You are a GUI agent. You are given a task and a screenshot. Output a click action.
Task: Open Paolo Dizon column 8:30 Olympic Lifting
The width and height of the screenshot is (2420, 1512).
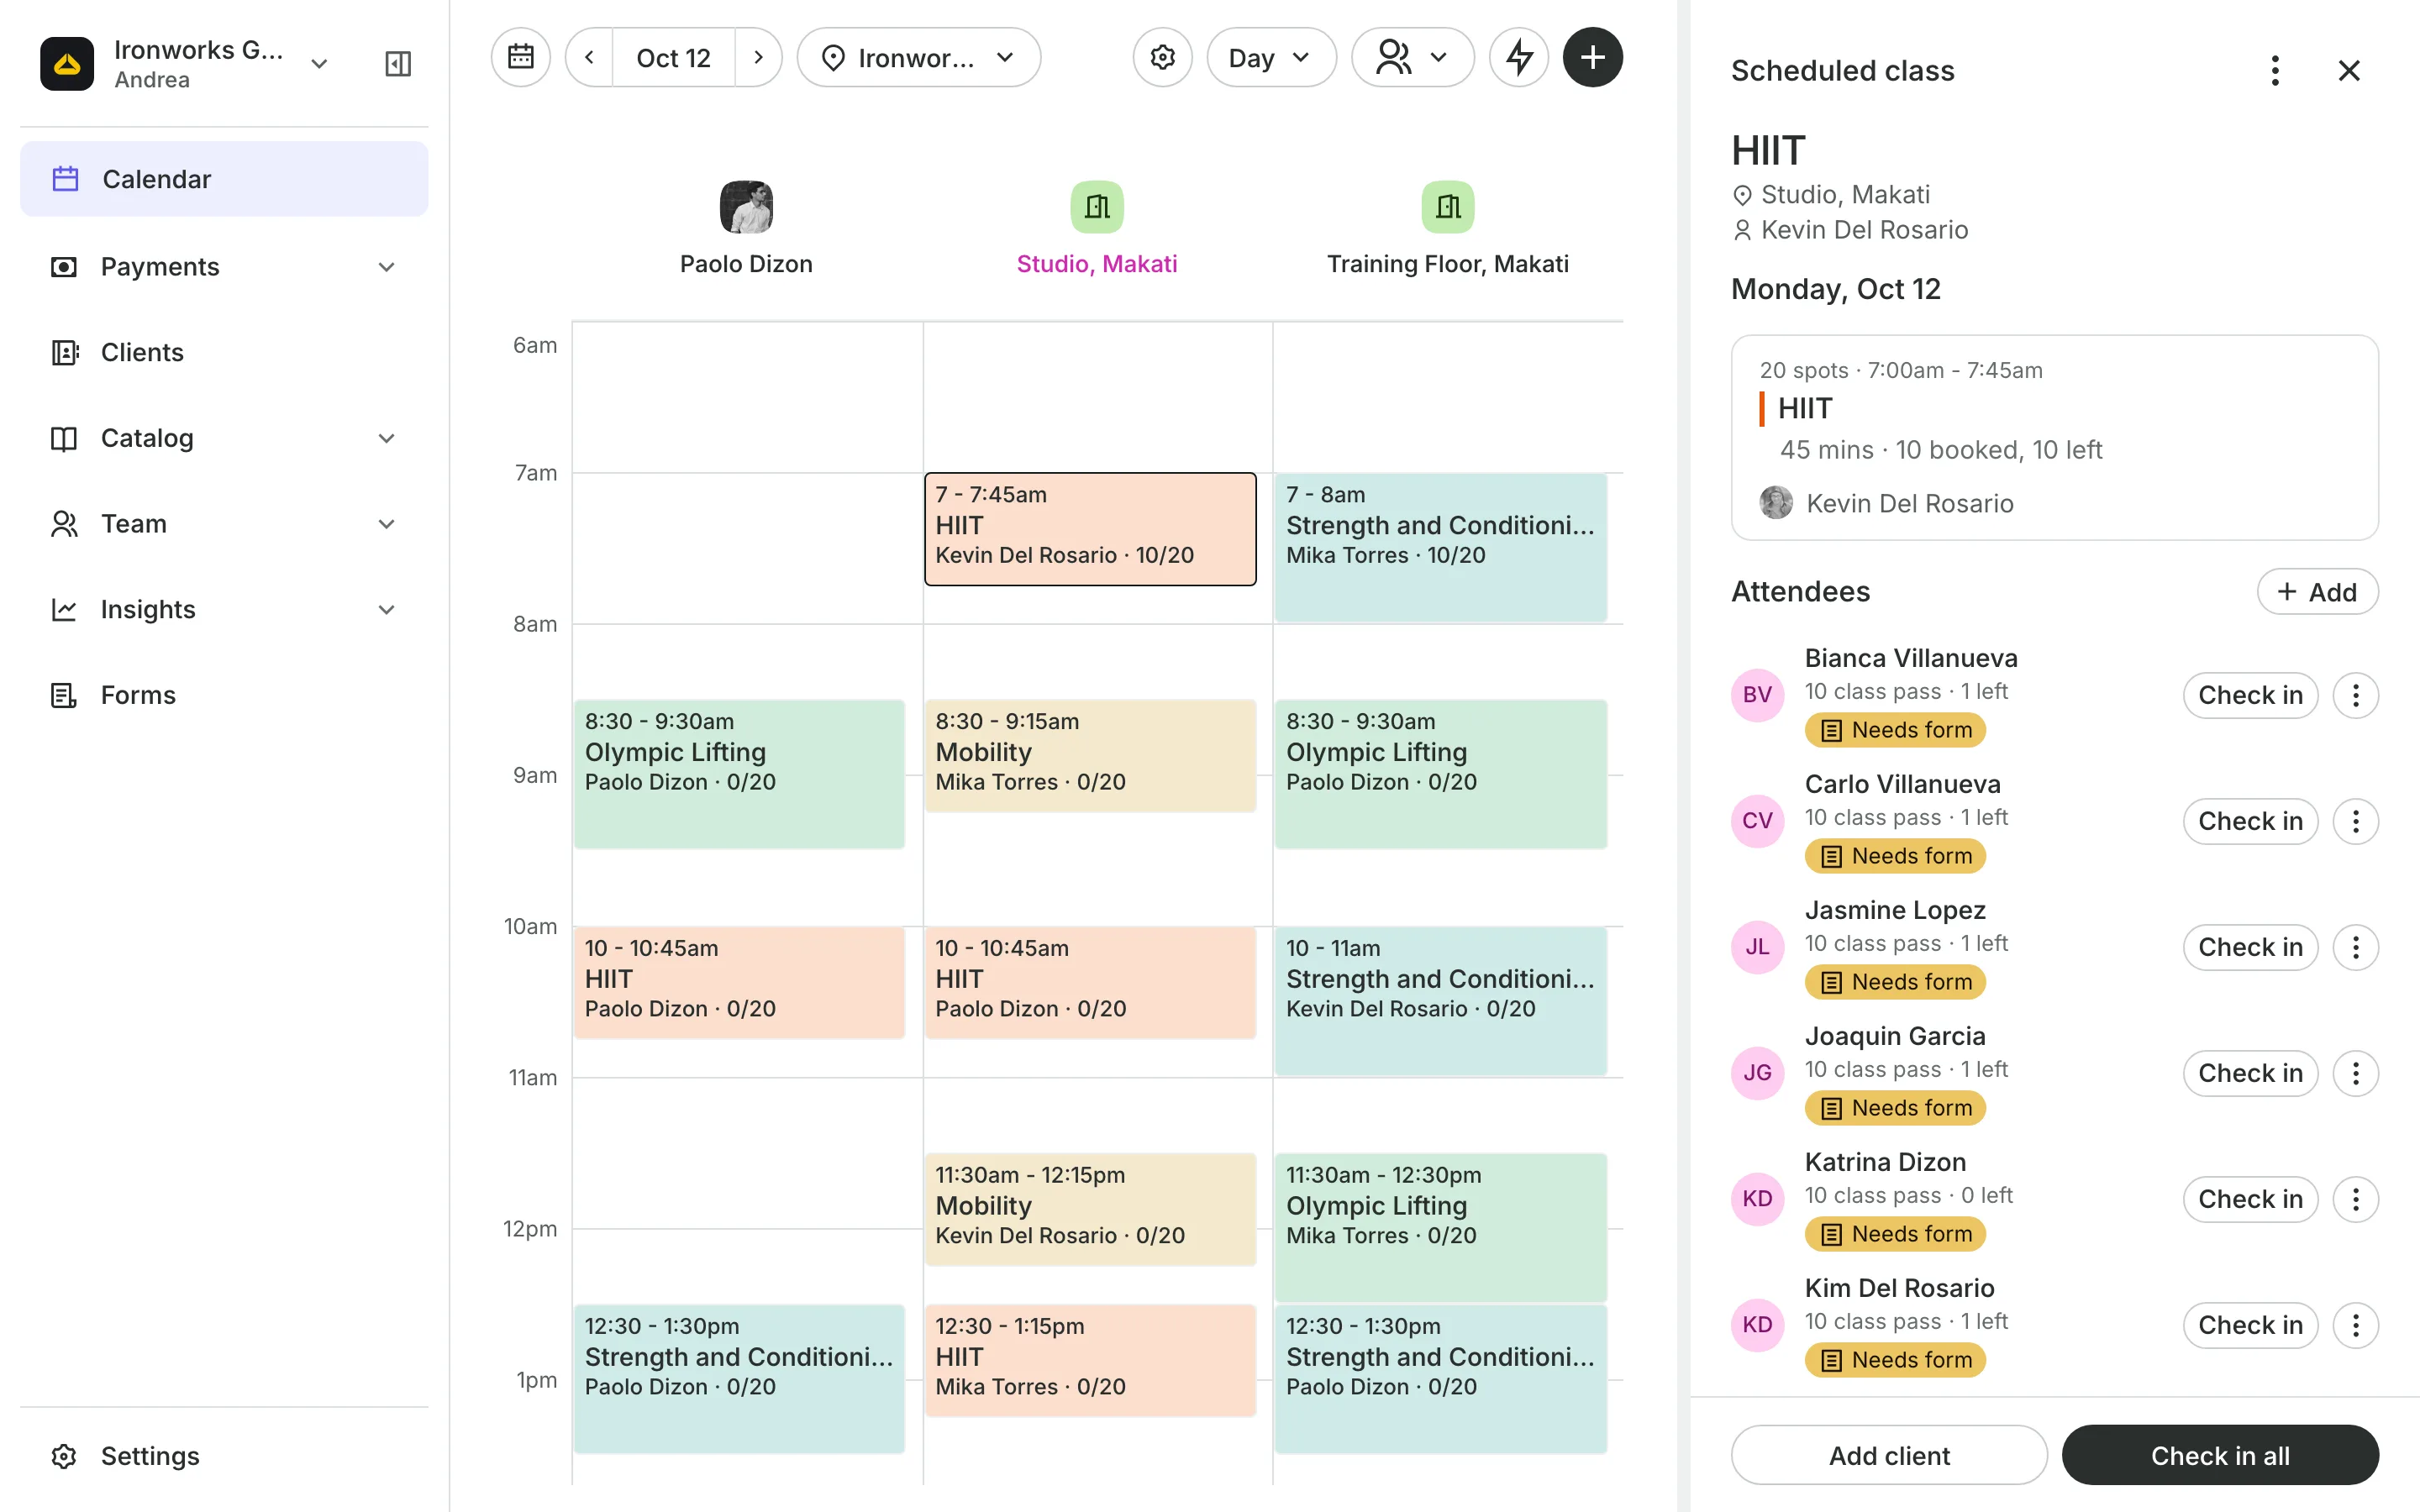pyautogui.click(x=739, y=774)
